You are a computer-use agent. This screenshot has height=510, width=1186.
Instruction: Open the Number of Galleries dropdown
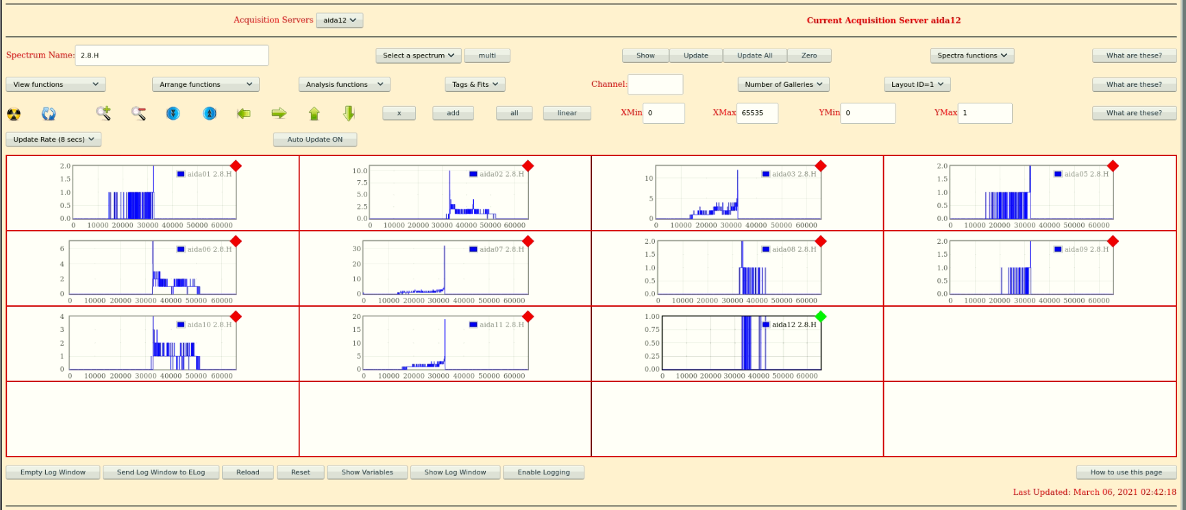[x=783, y=84]
